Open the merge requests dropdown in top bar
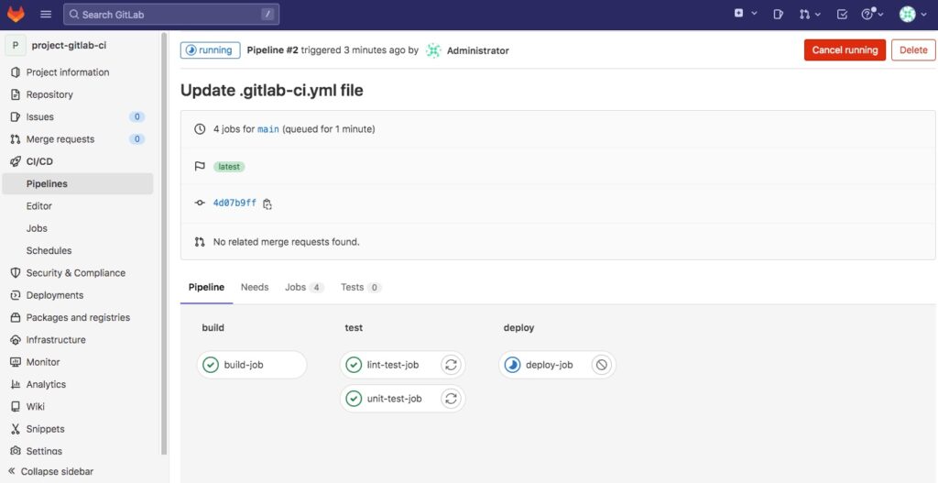 (x=810, y=15)
